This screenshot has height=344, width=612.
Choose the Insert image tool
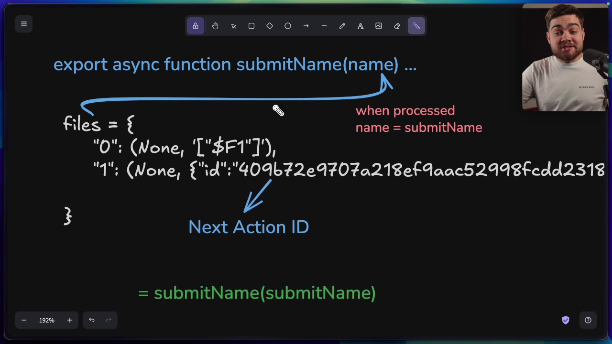point(379,26)
